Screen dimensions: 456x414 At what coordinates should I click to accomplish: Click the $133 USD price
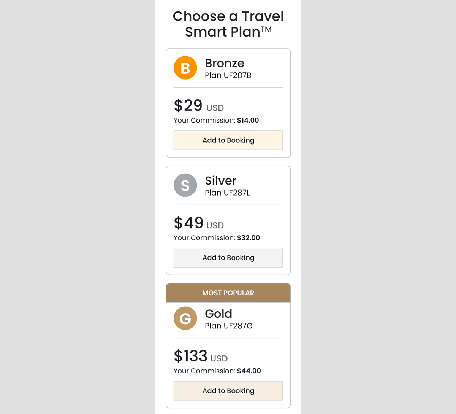[201, 357]
